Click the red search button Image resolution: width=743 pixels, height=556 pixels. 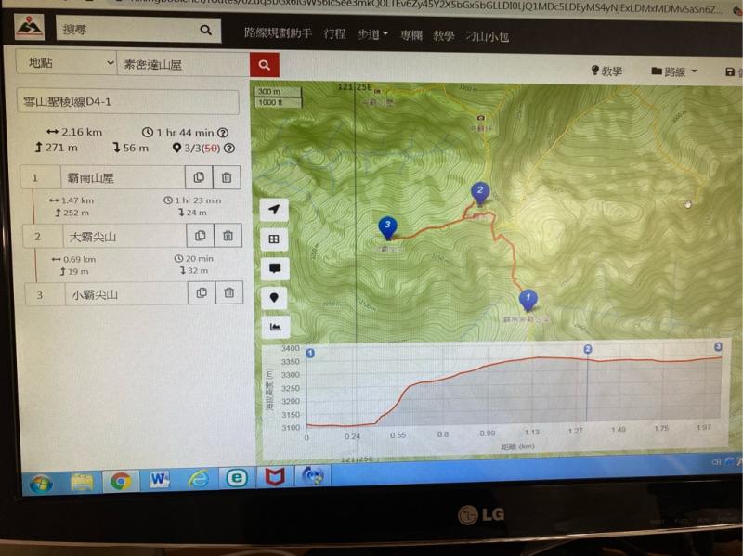[265, 65]
